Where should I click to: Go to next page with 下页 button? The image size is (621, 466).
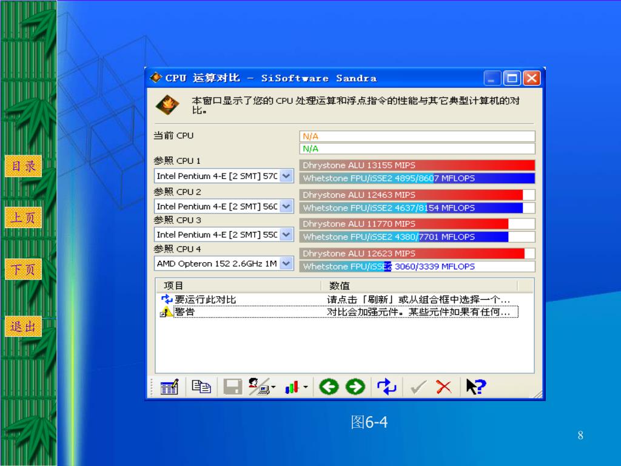[24, 269]
